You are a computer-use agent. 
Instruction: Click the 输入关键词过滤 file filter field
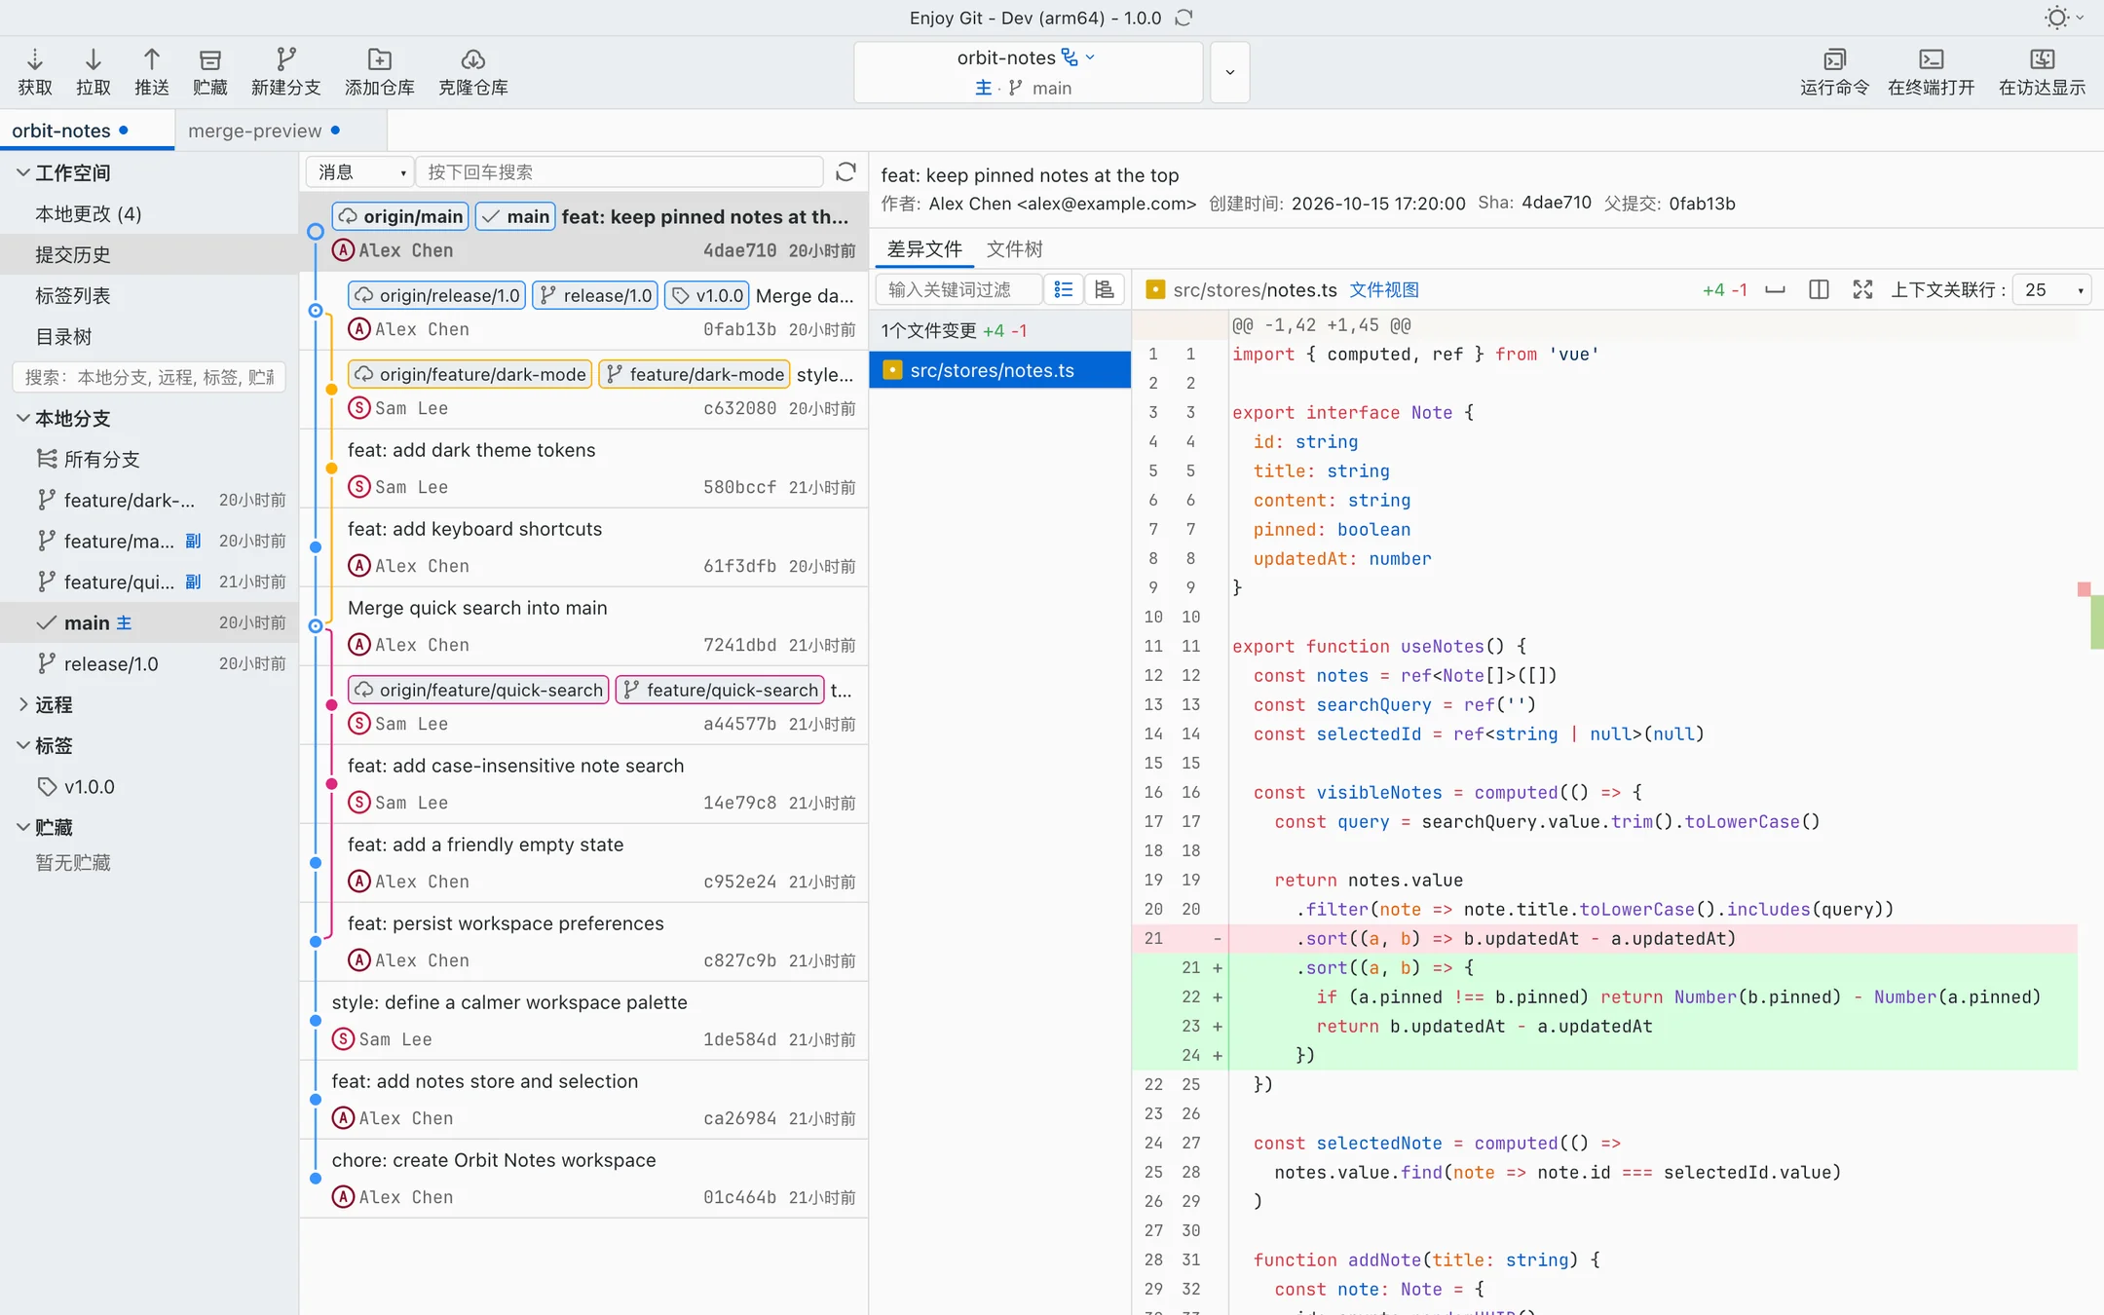click(958, 289)
